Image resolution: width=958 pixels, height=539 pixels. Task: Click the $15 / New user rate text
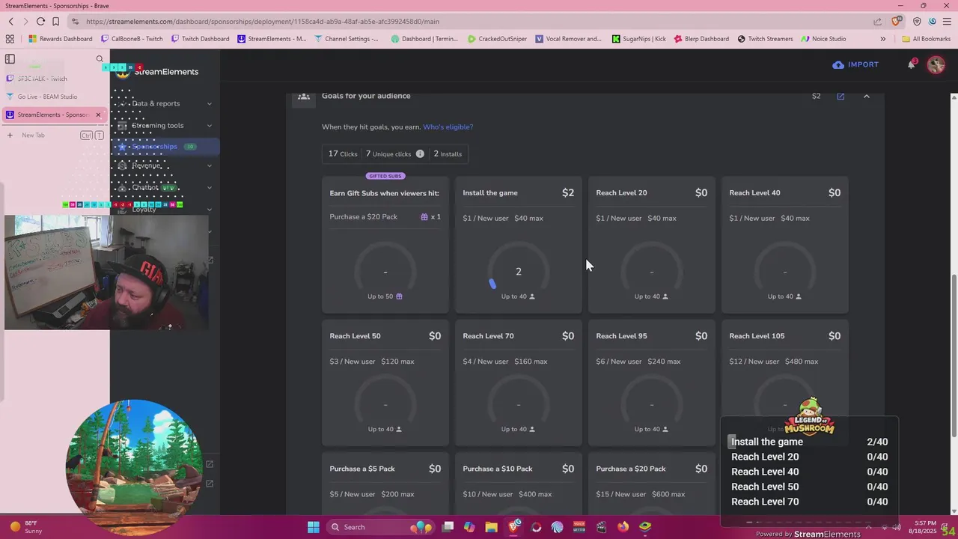[x=621, y=494]
